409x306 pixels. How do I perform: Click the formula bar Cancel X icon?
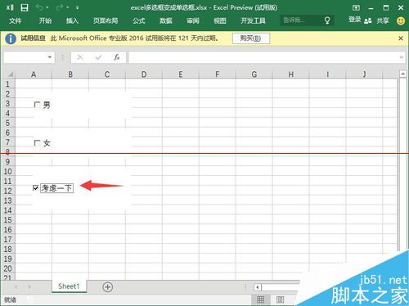[x=80, y=57]
